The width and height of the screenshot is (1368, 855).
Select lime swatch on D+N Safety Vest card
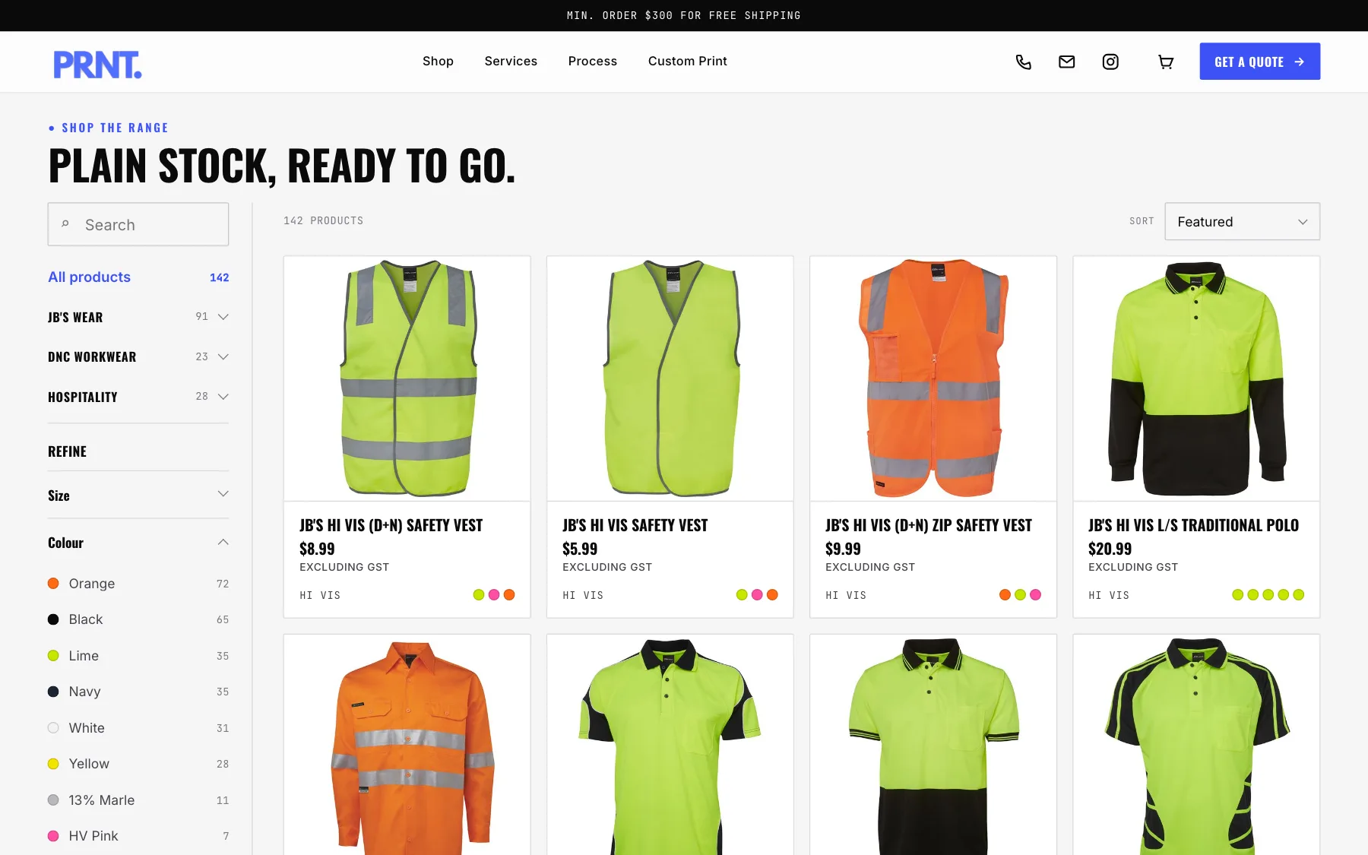point(479,595)
